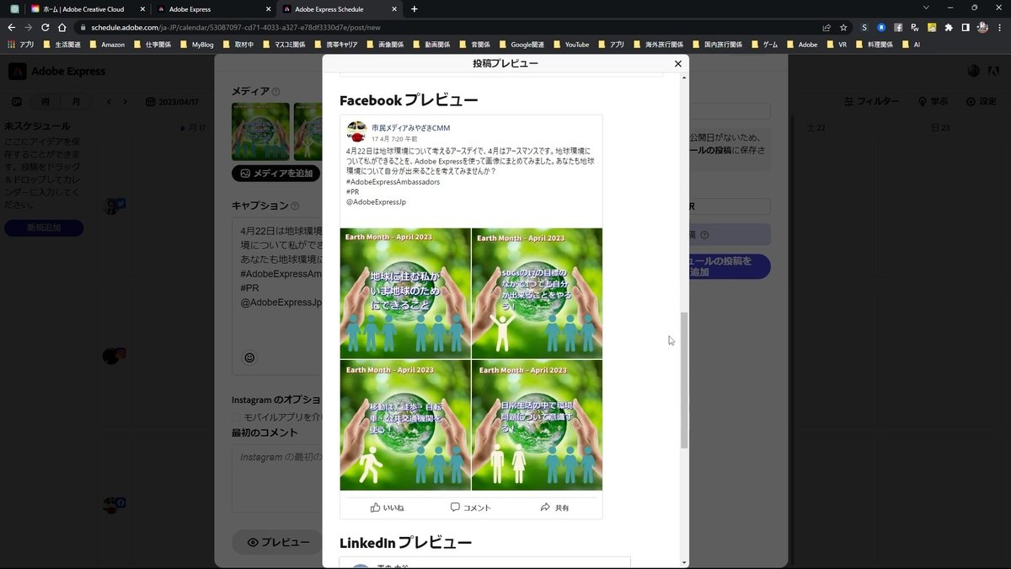
Task: Click the emoji smiley icon under caption
Action: coord(249,357)
